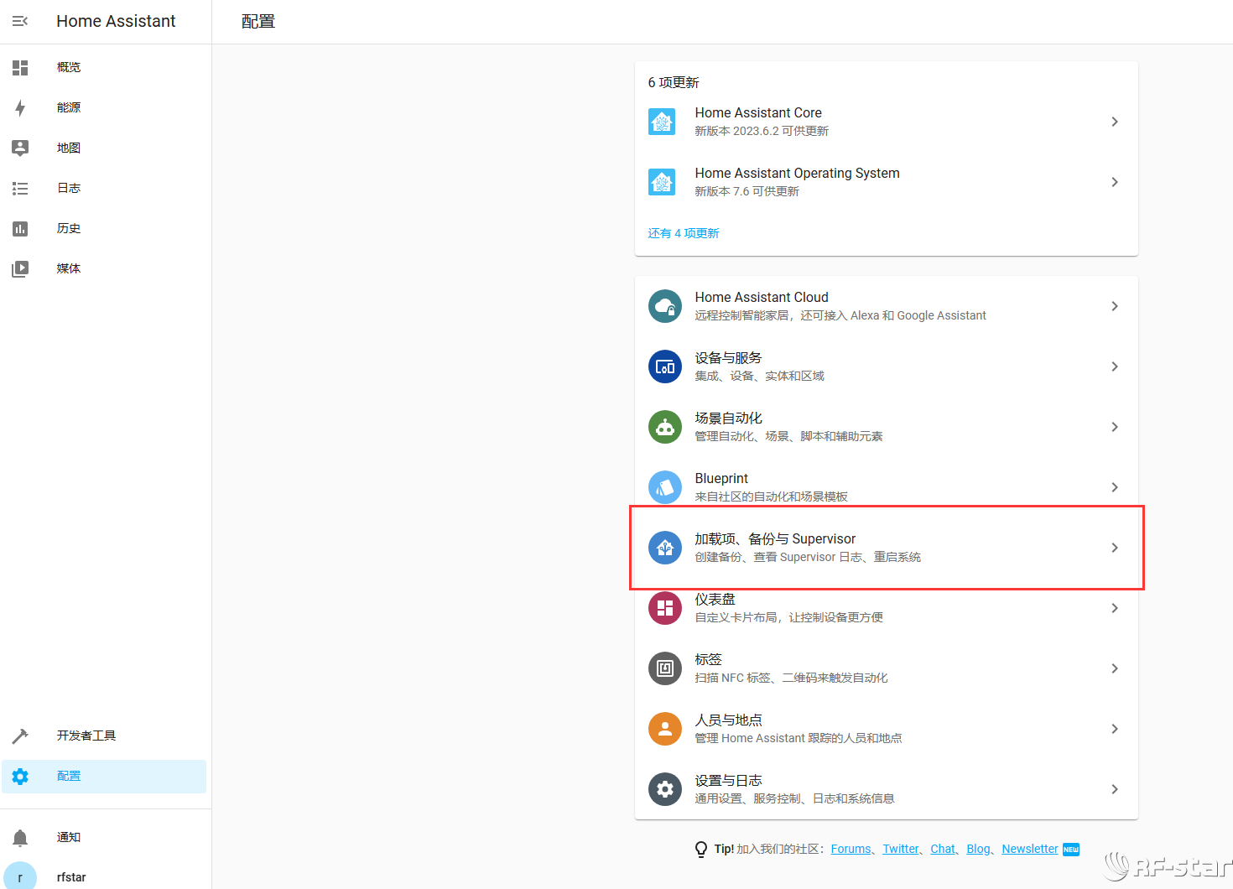Screen dimensions: 1233x889
Task: Click the developer tools hammer icon
Action: point(20,736)
